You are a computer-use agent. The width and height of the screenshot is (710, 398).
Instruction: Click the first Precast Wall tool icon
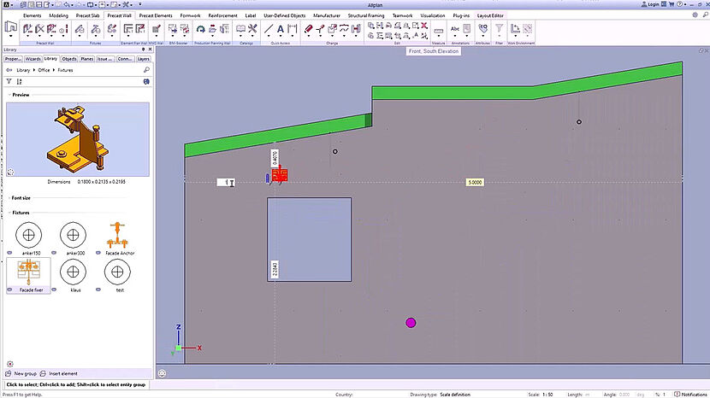[x=27, y=29]
